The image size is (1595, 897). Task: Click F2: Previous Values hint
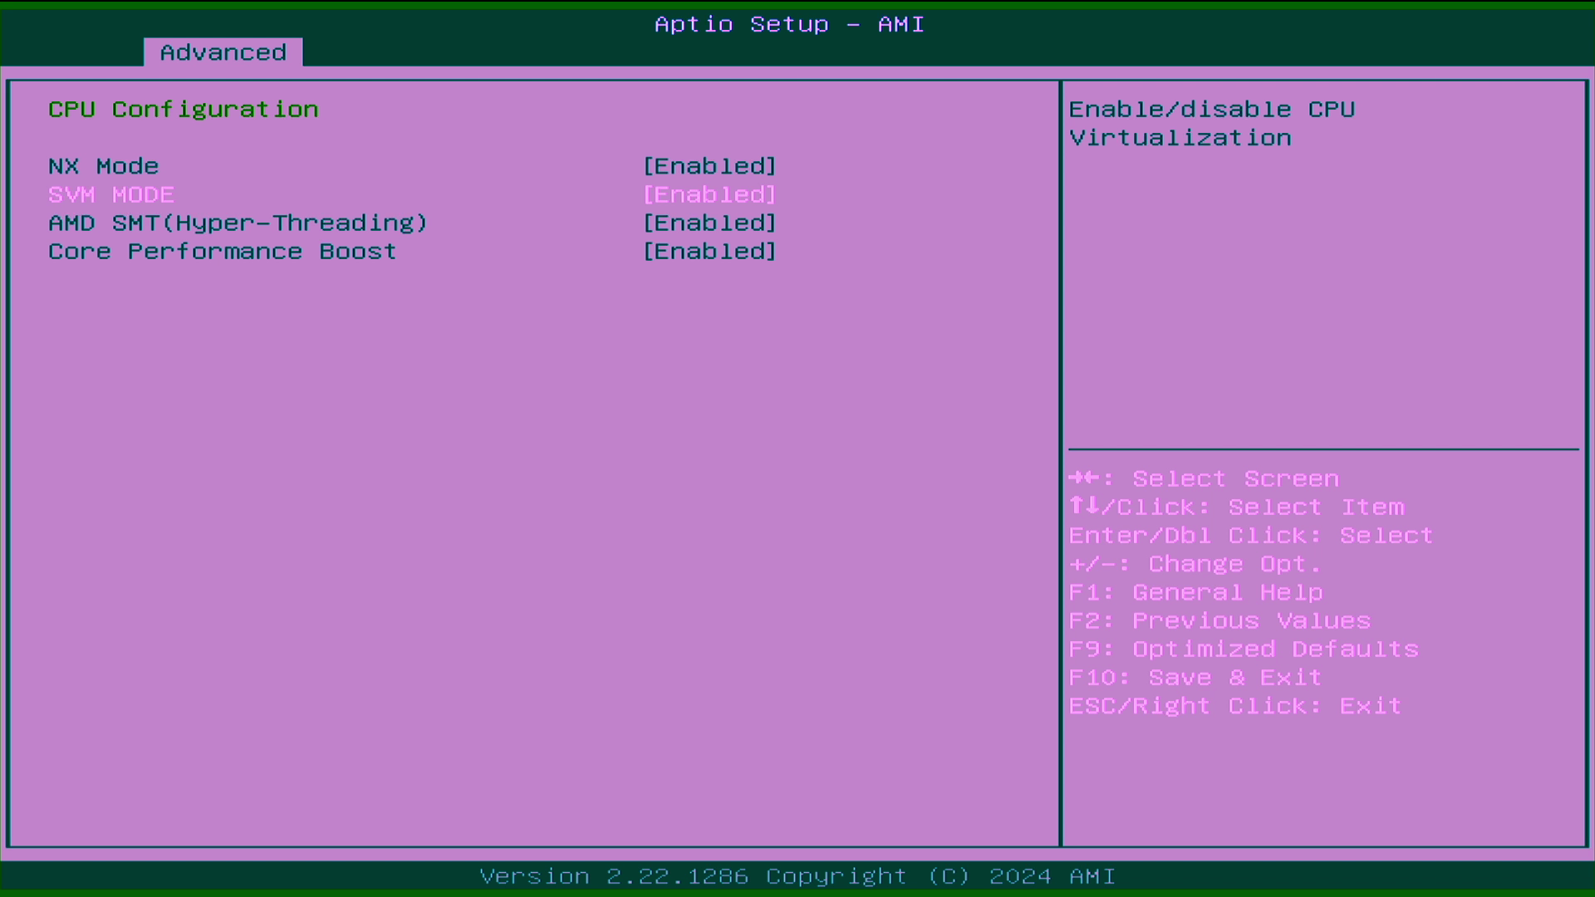[1219, 620]
